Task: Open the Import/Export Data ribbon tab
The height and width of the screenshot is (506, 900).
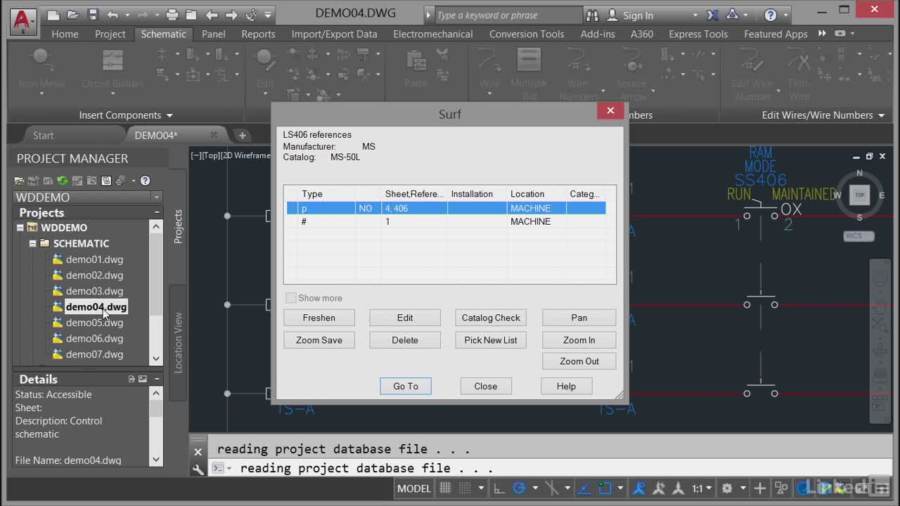Action: click(334, 34)
